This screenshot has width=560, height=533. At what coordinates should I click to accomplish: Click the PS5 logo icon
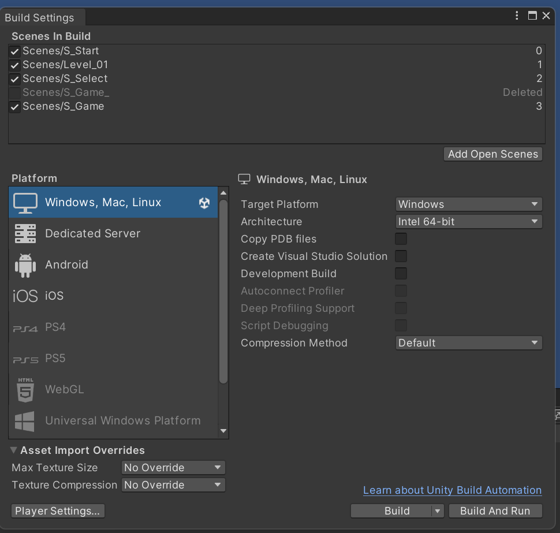click(25, 360)
